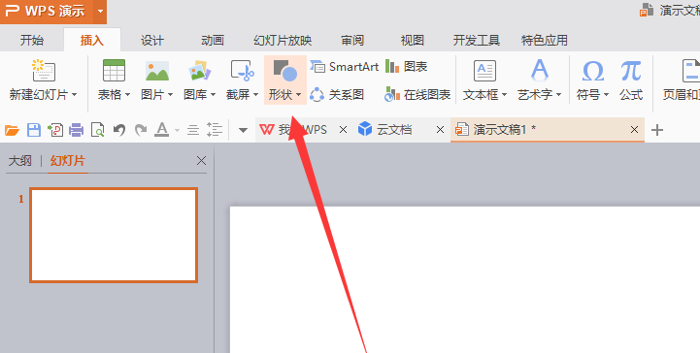Click the 图片 picture icon
Screen dimensions: 700x353
[x=157, y=71]
